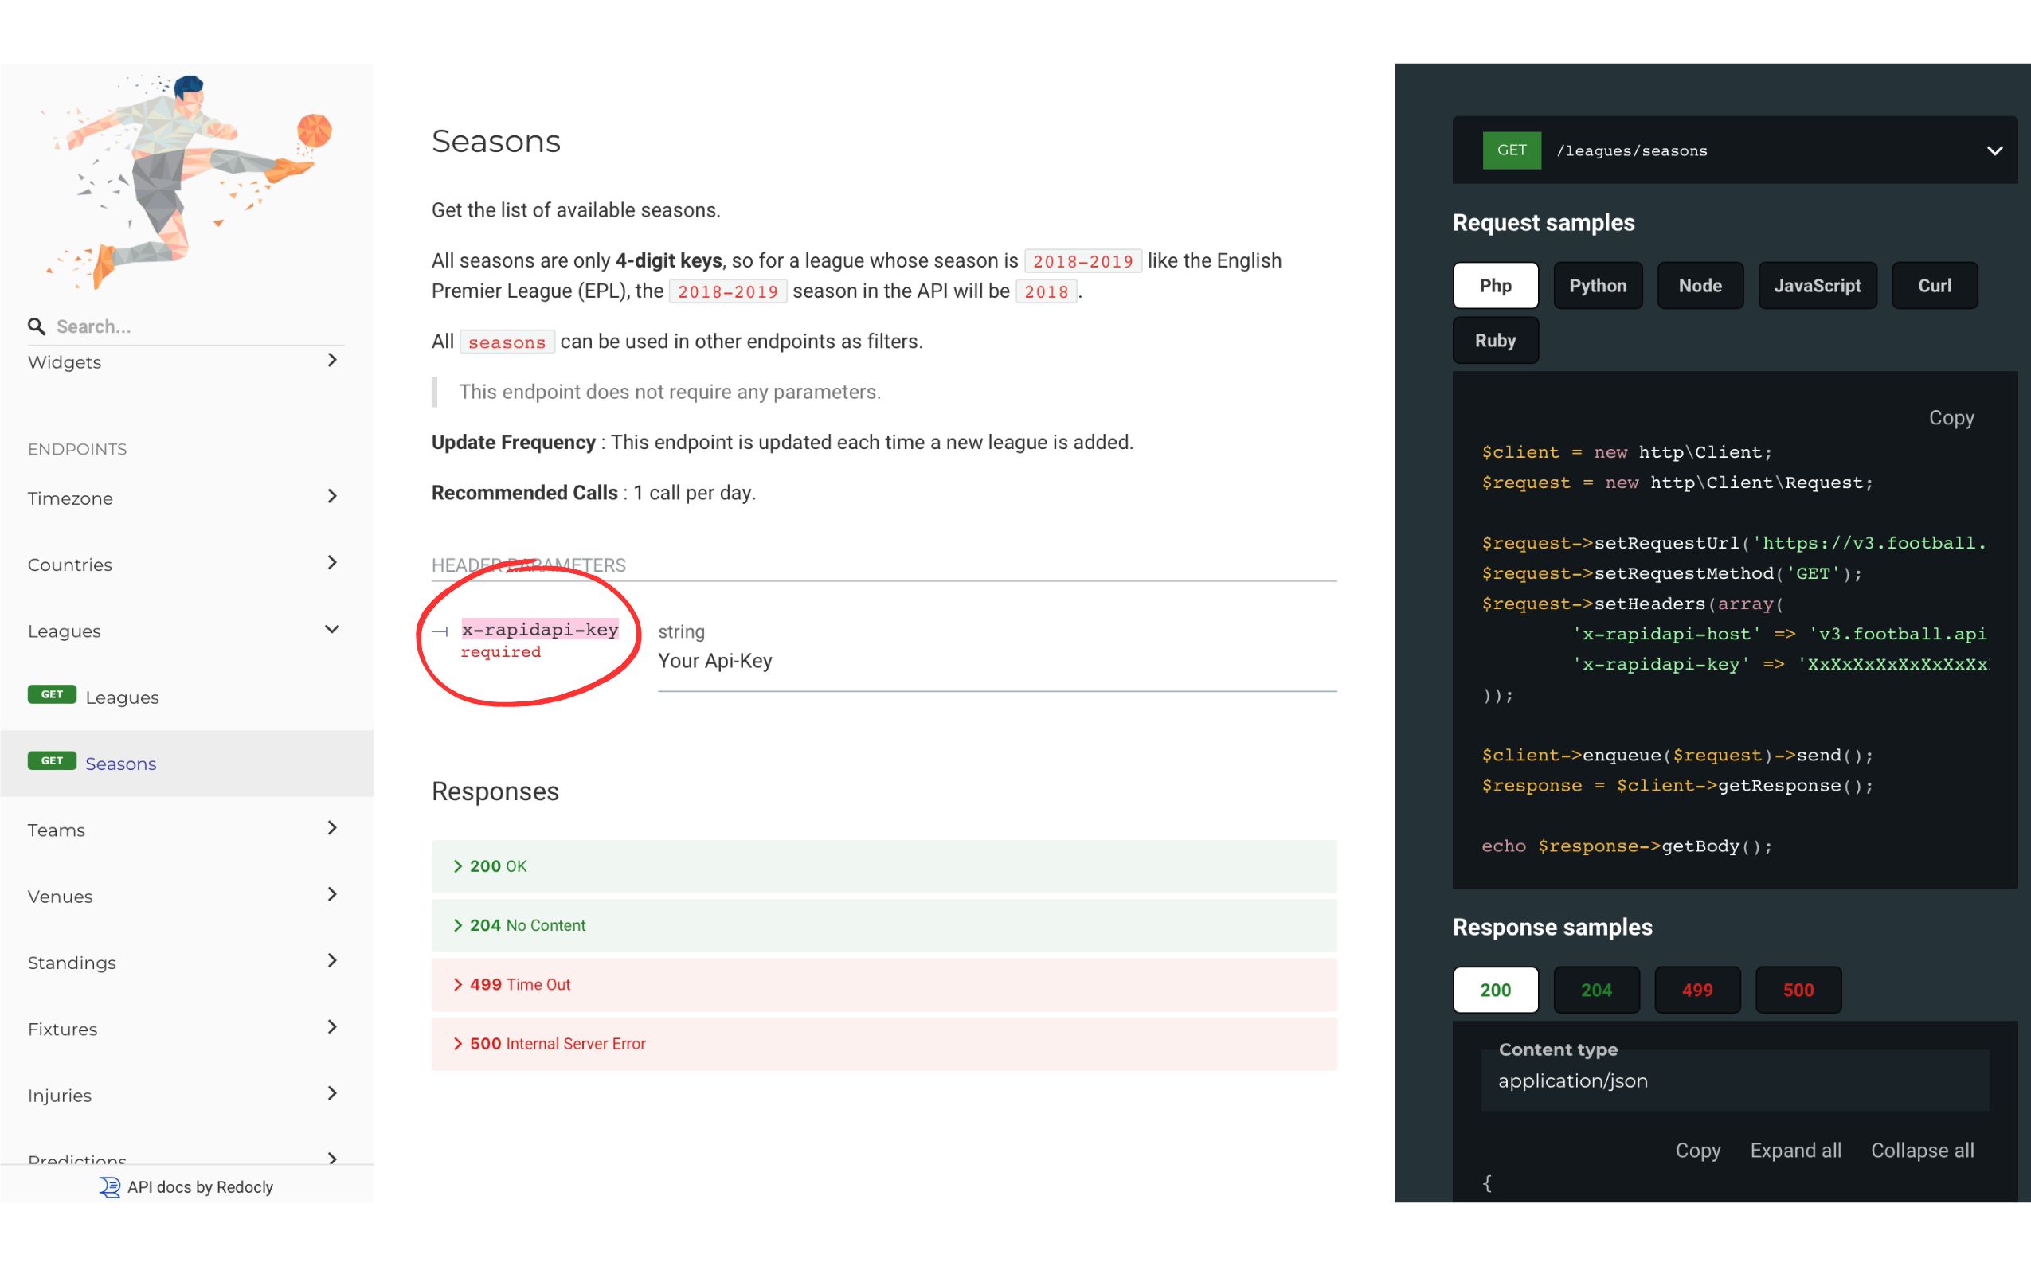Click Collapse all in response sample
The height and width of the screenshot is (1266, 2031).
coord(1922,1151)
